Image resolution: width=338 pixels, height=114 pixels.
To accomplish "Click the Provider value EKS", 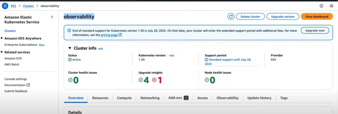I will (x=274, y=60).
